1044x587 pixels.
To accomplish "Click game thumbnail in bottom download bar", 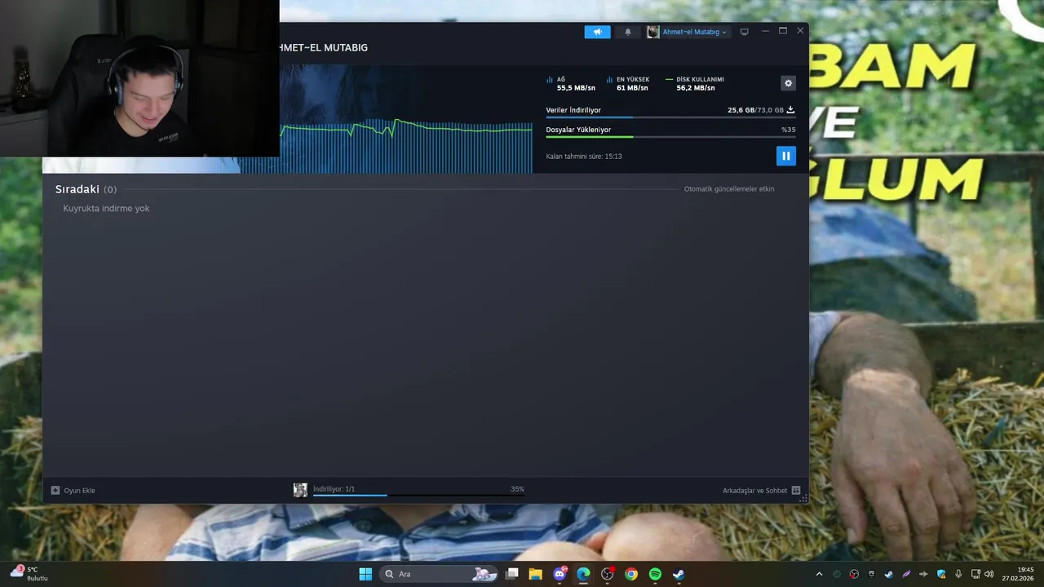I will (300, 490).
